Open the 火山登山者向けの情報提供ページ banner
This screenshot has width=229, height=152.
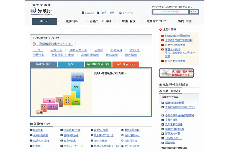pyautogui.click(x=176, y=73)
